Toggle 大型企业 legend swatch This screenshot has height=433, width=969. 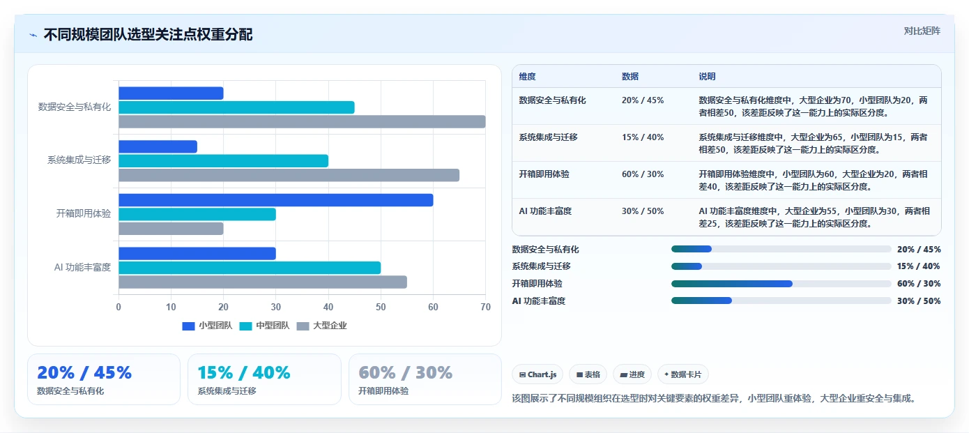(303, 326)
